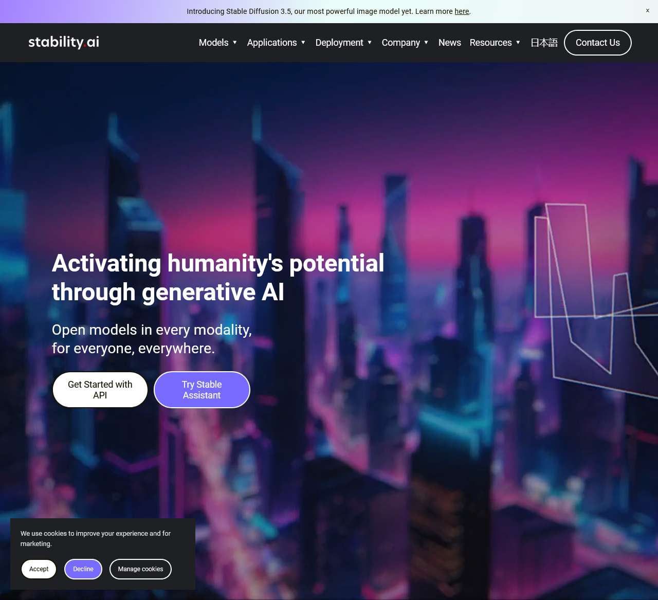The image size is (658, 600).
Task: Expand the Models dropdown arrow
Action: click(x=235, y=43)
